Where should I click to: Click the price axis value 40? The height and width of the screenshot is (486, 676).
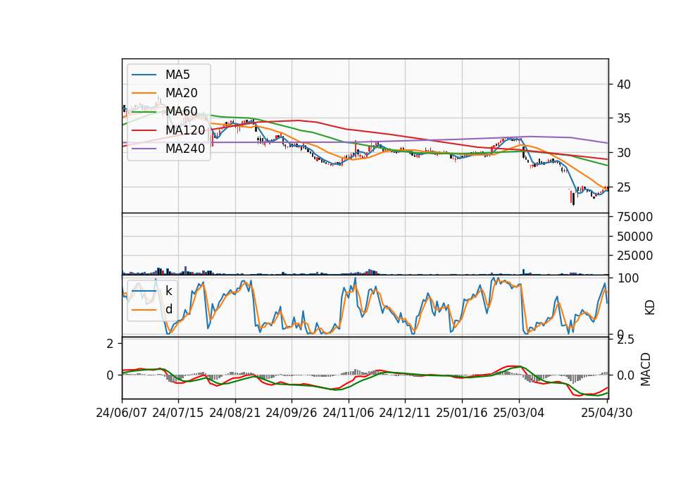[x=623, y=85]
